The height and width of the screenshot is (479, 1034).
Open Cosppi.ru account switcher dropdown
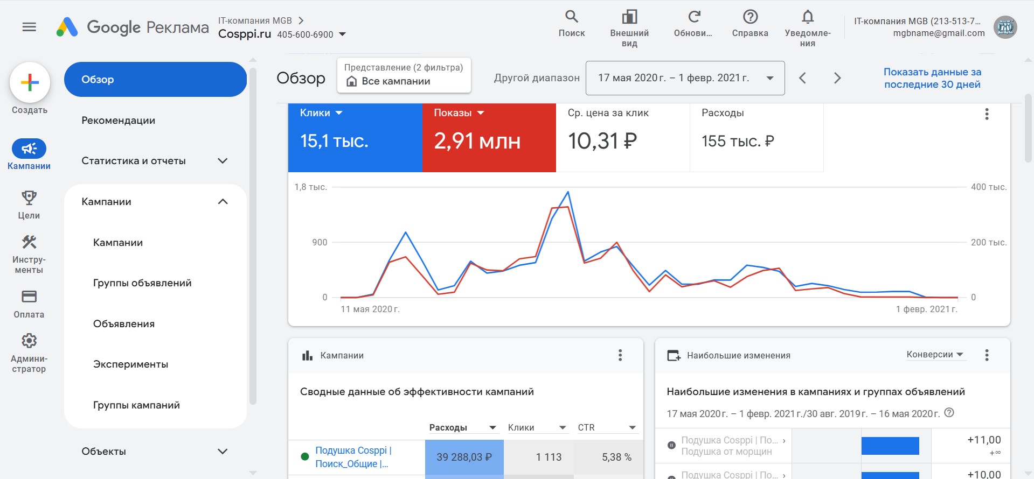coord(342,34)
